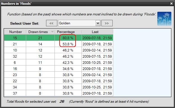
Task: Click the 53,8 % percentage cell
Action: tap(68, 44)
